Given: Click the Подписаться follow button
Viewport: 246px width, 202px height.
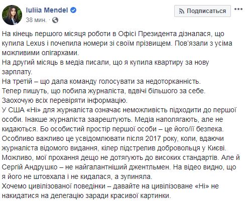Looking at the screenshot, I should [x=202, y=11].
